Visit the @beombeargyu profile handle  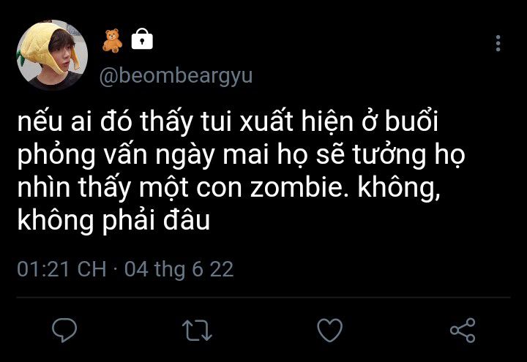click(176, 76)
